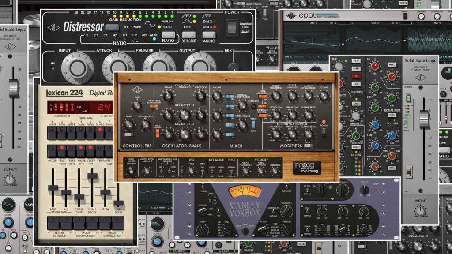The width and height of the screenshot is (452, 254).
Task: Click the SSL dynamics LINK button
Action: pos(356,103)
